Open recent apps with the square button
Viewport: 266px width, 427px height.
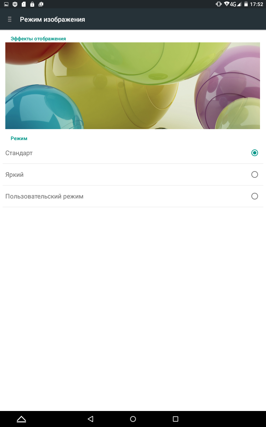click(176, 419)
